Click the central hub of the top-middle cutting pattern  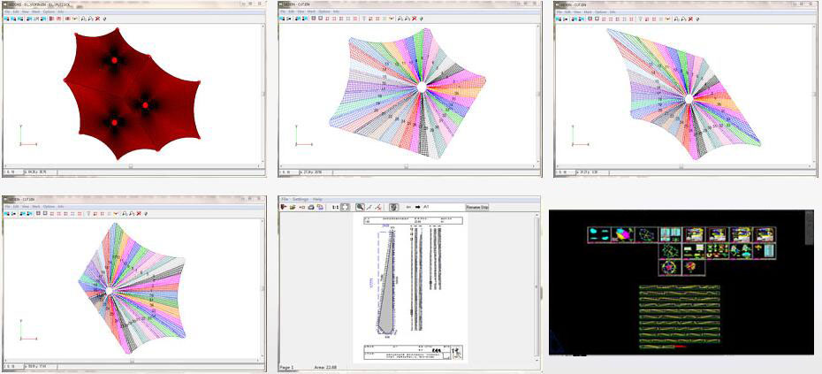(x=422, y=87)
